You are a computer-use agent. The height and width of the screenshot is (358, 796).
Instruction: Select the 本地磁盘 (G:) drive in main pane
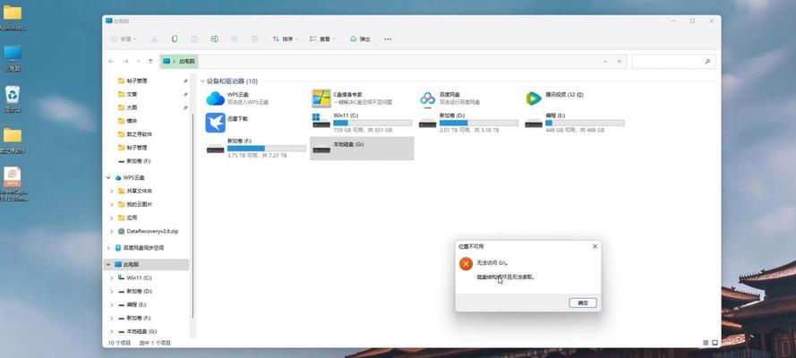[362, 148]
